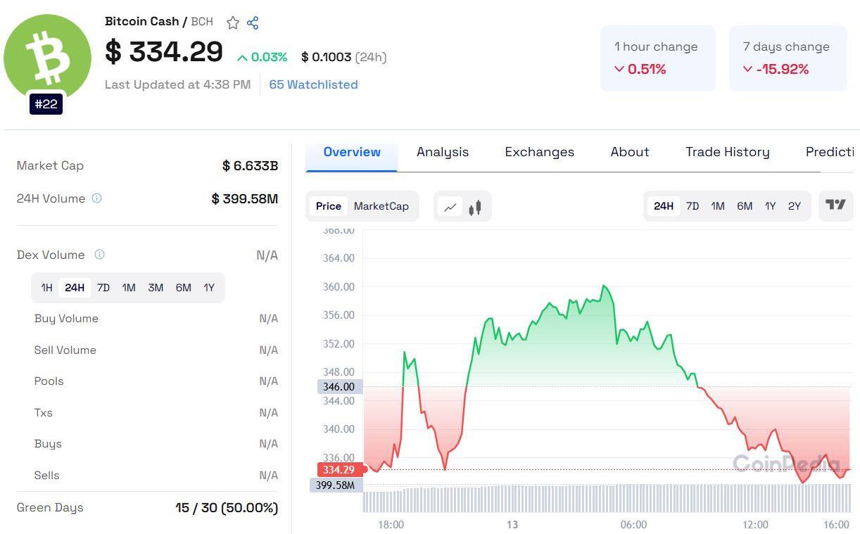Viewport: 860px width, 534px height.
Task: Click the 399.58M volume marker
Action: [336, 485]
